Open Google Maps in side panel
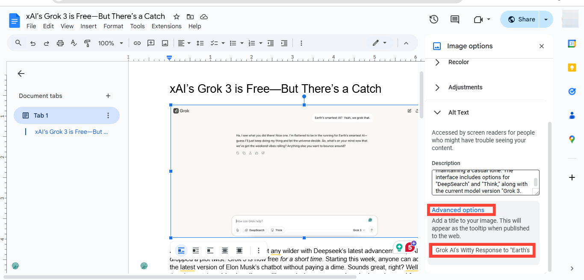Viewport: 584px width, 280px height. click(572, 139)
